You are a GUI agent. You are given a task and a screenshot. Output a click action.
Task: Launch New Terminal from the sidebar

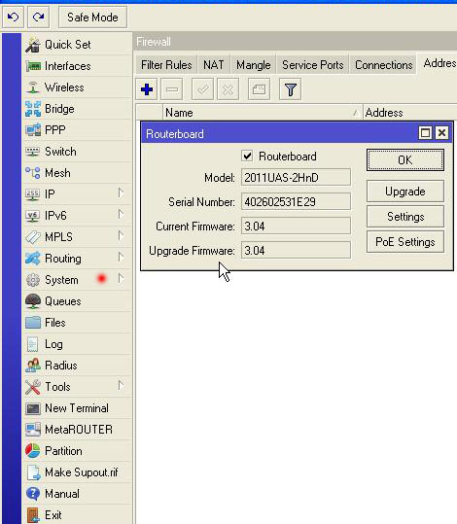point(77,408)
